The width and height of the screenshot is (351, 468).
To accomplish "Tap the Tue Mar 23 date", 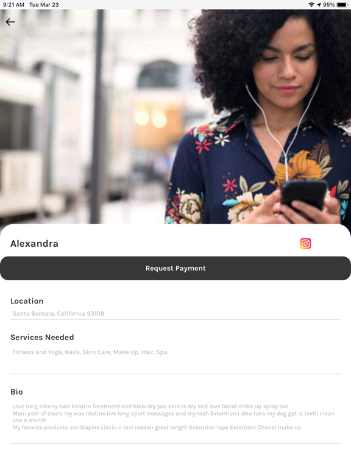I will coord(44,5).
